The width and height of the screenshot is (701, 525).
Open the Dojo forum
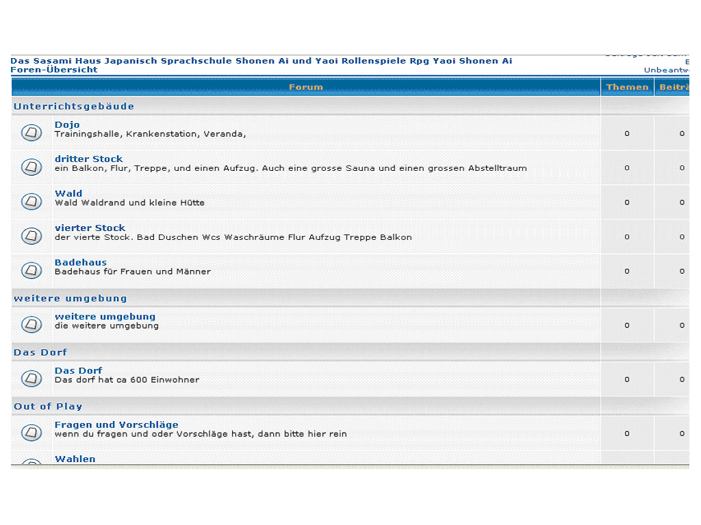tap(67, 124)
